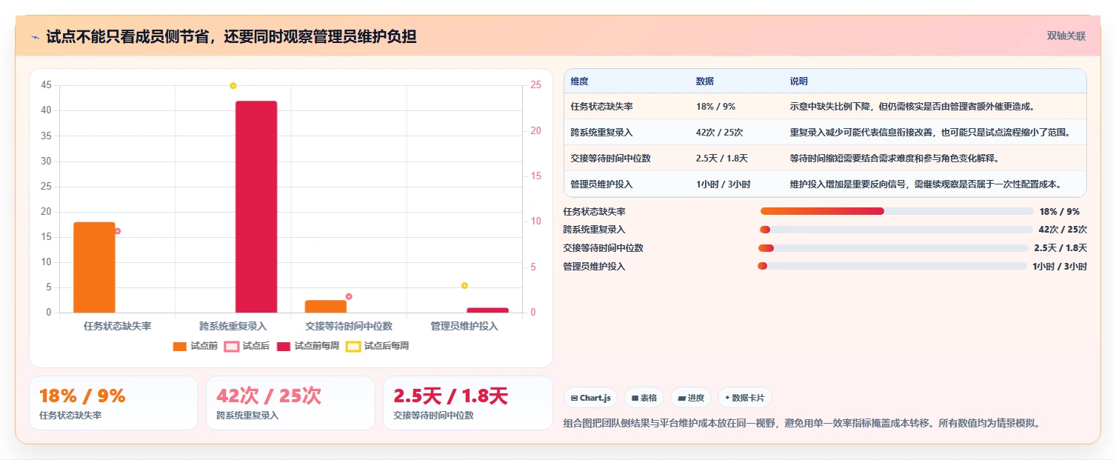Screen dimensions: 1116x460
Task: Click the small red bar for 管理员维护投入
Action: [488, 310]
